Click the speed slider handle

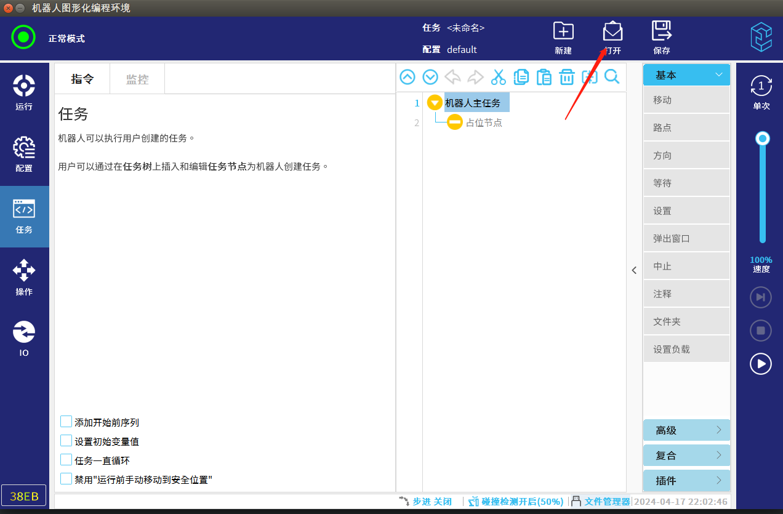pos(763,139)
